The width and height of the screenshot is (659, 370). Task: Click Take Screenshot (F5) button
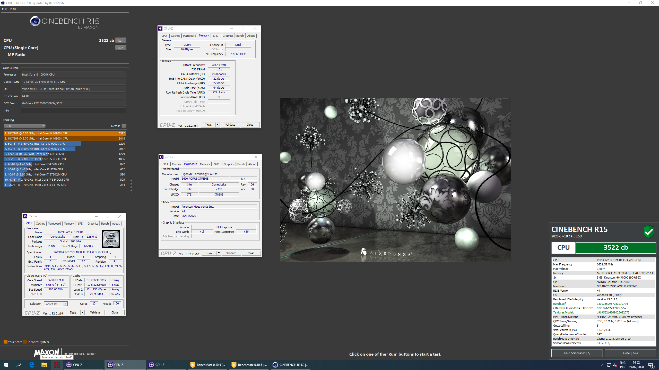pos(577,353)
